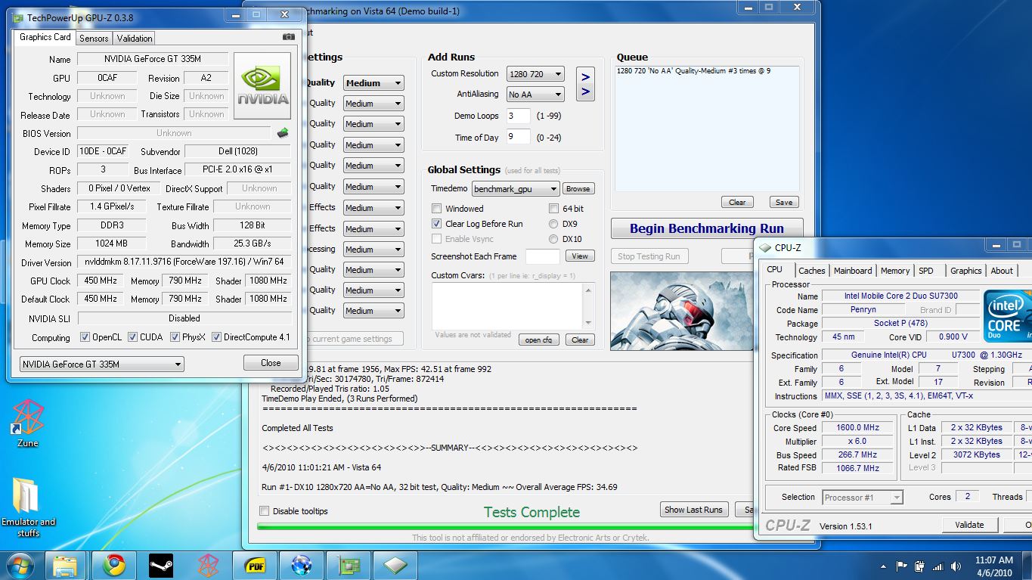Toggle the DirectCompute 4.1 checkbox
This screenshot has width=1032, height=580.
pyautogui.click(x=216, y=337)
